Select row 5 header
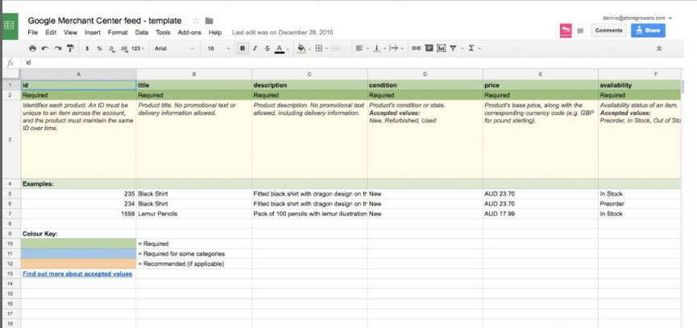This screenshot has width=697, height=328. pyautogui.click(x=10, y=194)
